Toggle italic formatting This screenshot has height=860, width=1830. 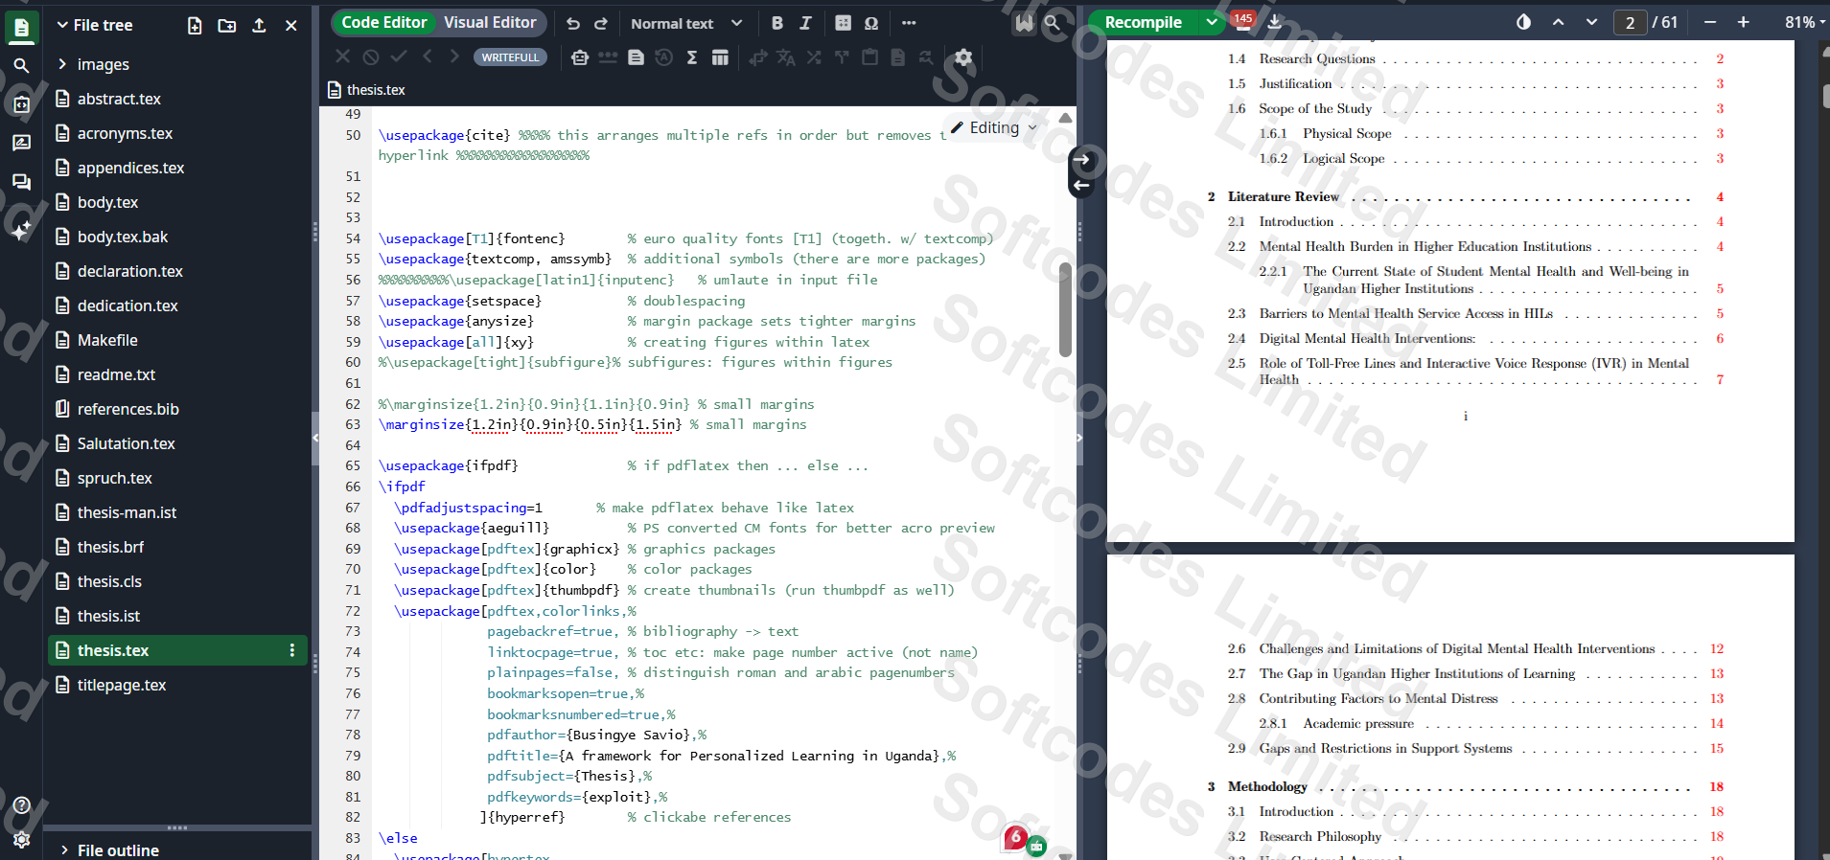click(x=805, y=23)
